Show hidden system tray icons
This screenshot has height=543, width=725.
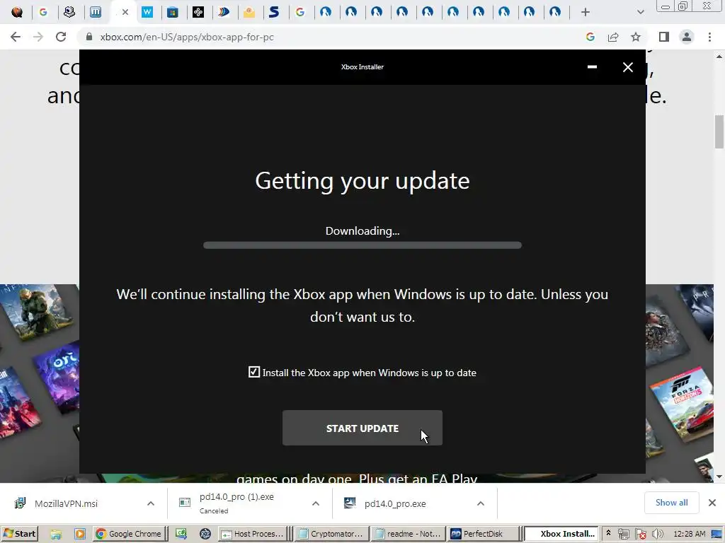(x=608, y=533)
